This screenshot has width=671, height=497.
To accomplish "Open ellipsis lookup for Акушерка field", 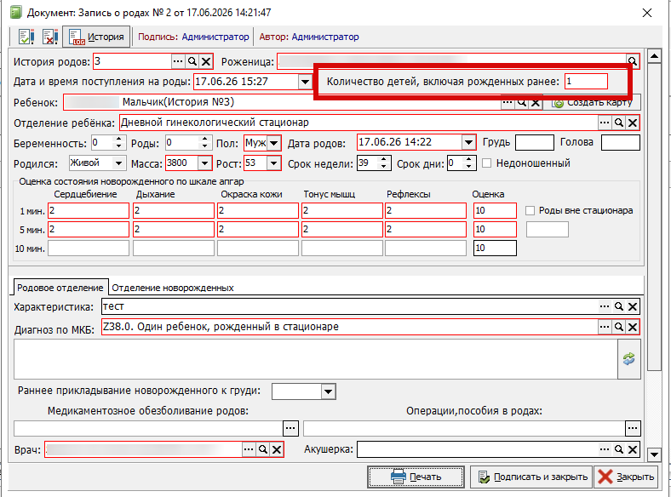I will pos(605,449).
